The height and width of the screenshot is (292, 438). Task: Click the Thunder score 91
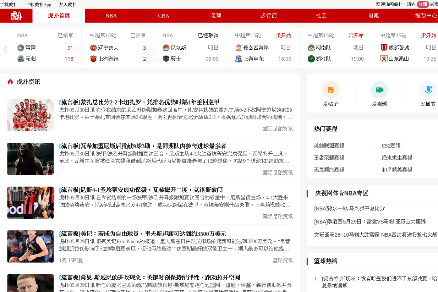pyautogui.click(x=70, y=48)
